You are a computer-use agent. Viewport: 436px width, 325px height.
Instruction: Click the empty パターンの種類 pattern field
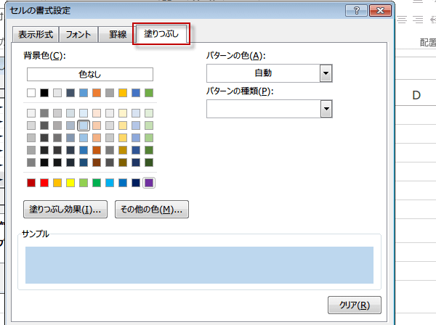pyautogui.click(x=263, y=109)
